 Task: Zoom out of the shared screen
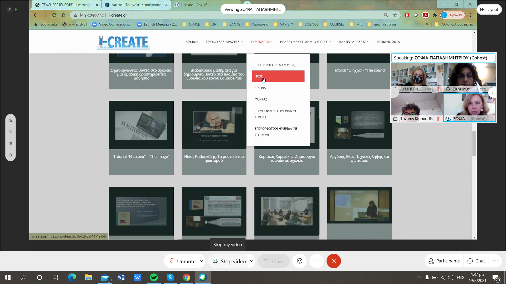click(11, 155)
